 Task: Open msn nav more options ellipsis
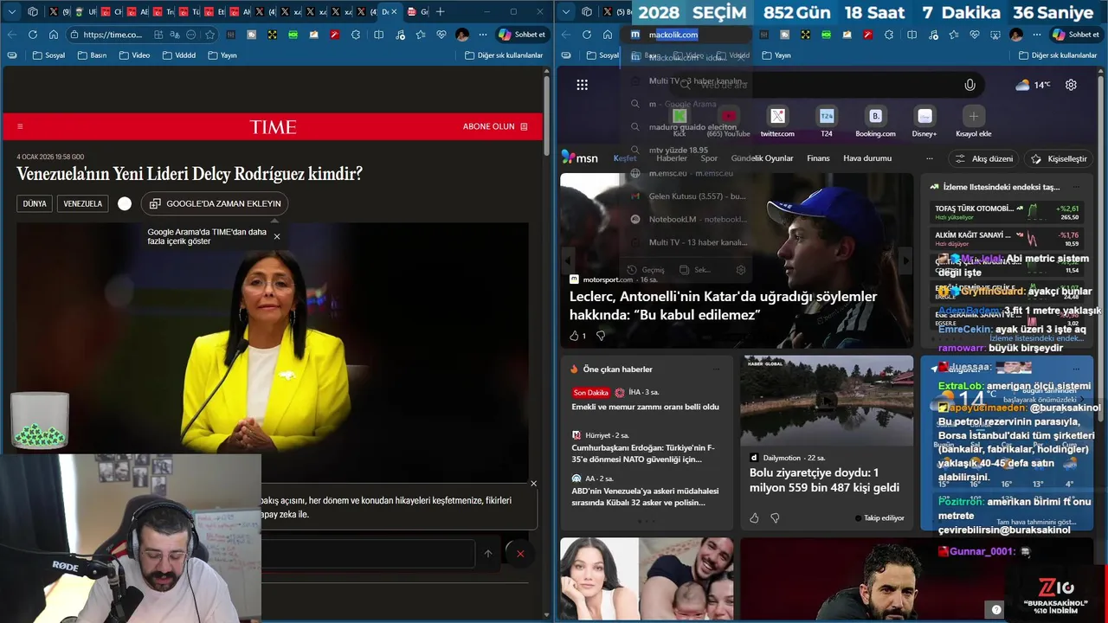pos(930,158)
